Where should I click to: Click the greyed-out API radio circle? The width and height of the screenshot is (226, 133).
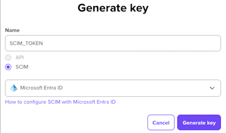[x=9, y=58]
